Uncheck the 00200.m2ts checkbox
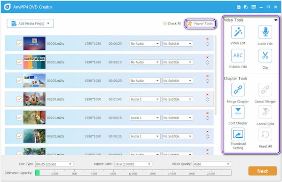 [x=19, y=99]
